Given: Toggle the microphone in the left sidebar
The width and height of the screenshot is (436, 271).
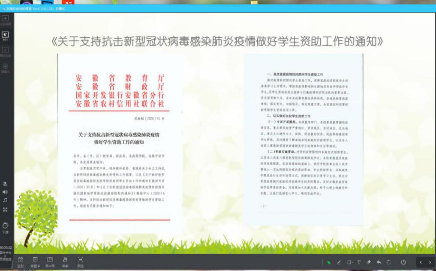Looking at the screenshot, I should 5,184.
